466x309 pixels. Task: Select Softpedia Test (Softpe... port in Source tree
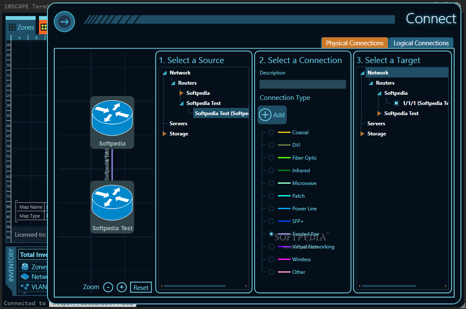[221, 113]
